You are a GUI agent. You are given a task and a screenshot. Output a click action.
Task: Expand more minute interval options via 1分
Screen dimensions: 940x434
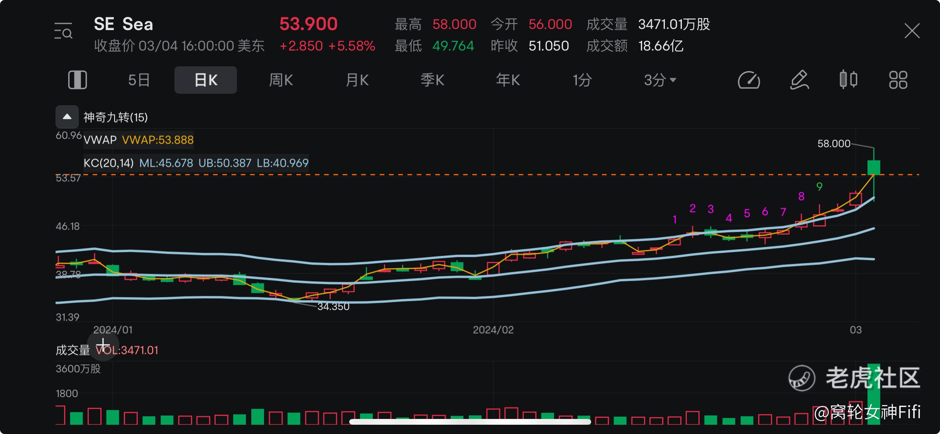[x=582, y=80]
